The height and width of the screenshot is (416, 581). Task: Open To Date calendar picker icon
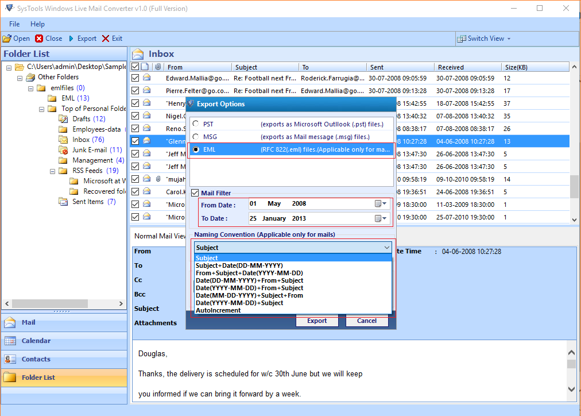pyautogui.click(x=381, y=218)
